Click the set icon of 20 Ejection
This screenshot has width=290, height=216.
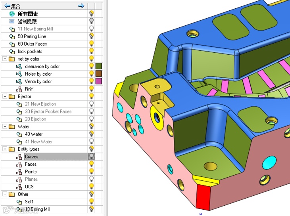(19, 119)
